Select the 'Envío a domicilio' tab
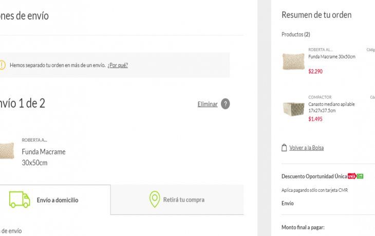 (55, 200)
